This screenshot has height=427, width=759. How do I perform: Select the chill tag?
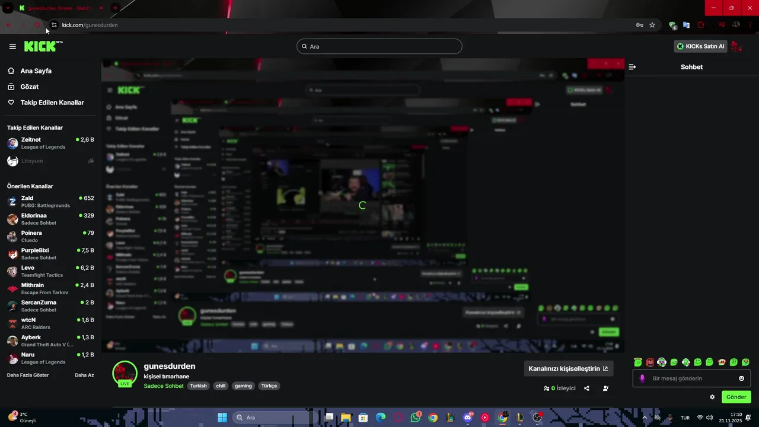tap(221, 386)
